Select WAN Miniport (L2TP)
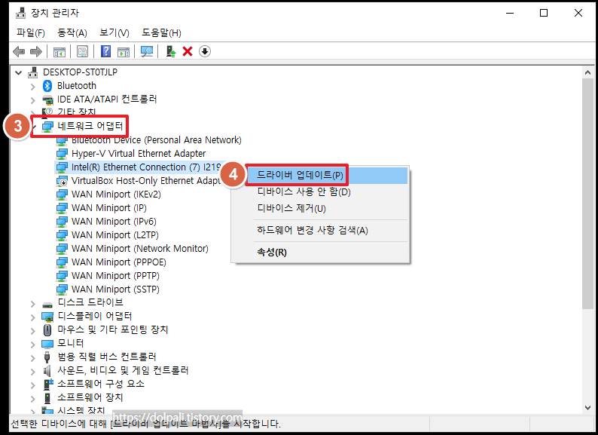 (x=114, y=235)
